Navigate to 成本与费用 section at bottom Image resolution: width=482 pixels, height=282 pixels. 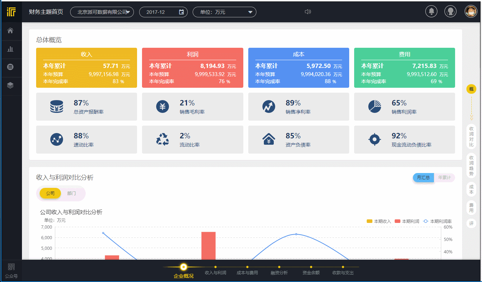tap(247, 272)
